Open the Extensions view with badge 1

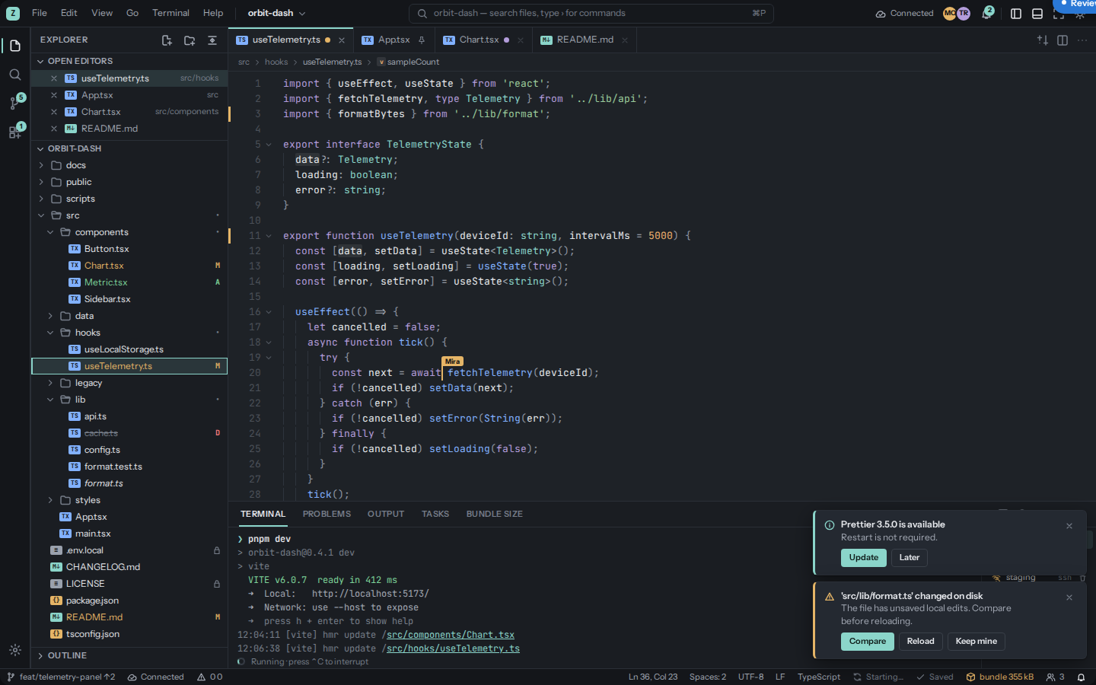[x=14, y=132]
